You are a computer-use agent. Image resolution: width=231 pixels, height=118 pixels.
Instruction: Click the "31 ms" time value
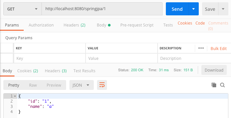(164, 70)
